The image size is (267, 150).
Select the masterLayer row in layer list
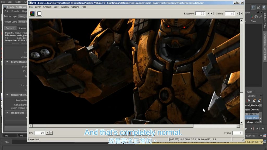click(x=252, y=122)
